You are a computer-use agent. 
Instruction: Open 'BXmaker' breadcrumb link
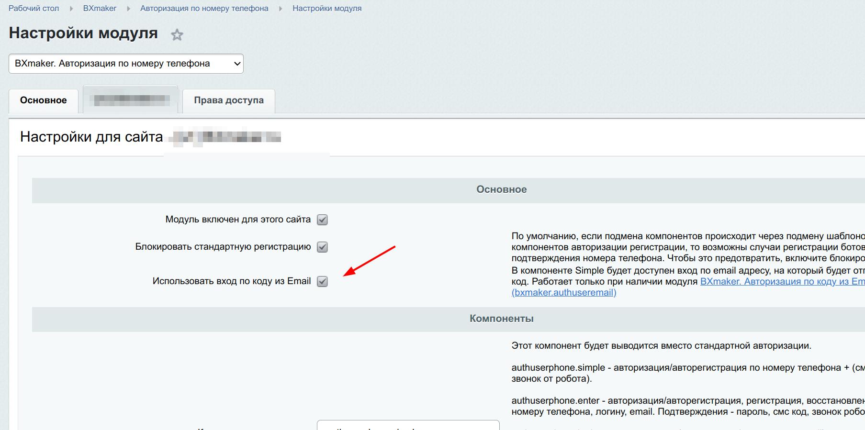[100, 9]
